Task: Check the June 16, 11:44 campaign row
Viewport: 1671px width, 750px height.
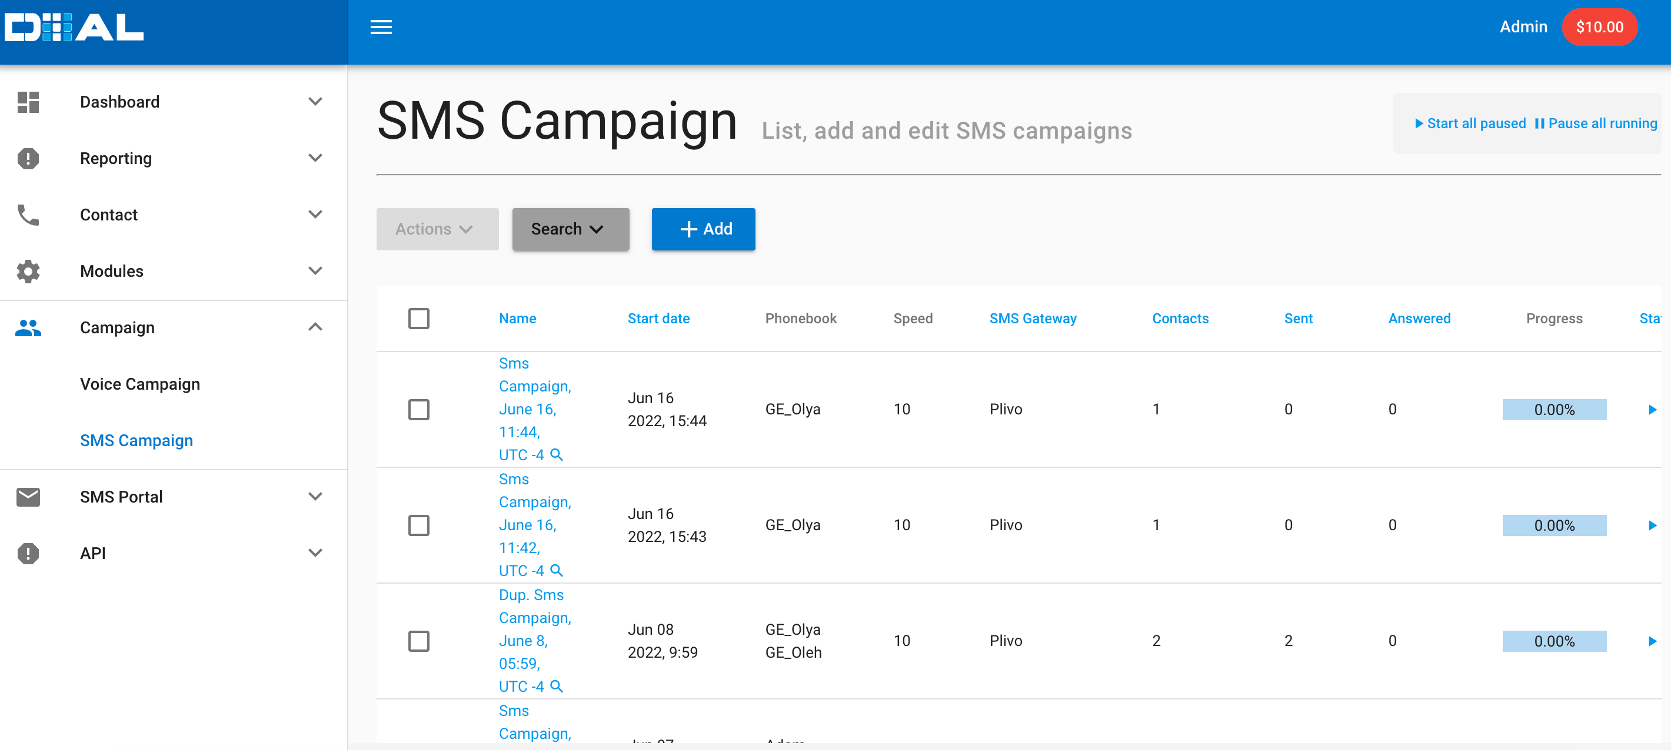Action: click(418, 410)
